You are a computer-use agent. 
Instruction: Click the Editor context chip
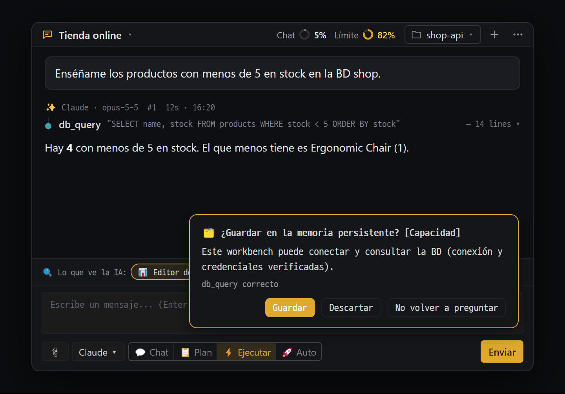[x=161, y=272]
